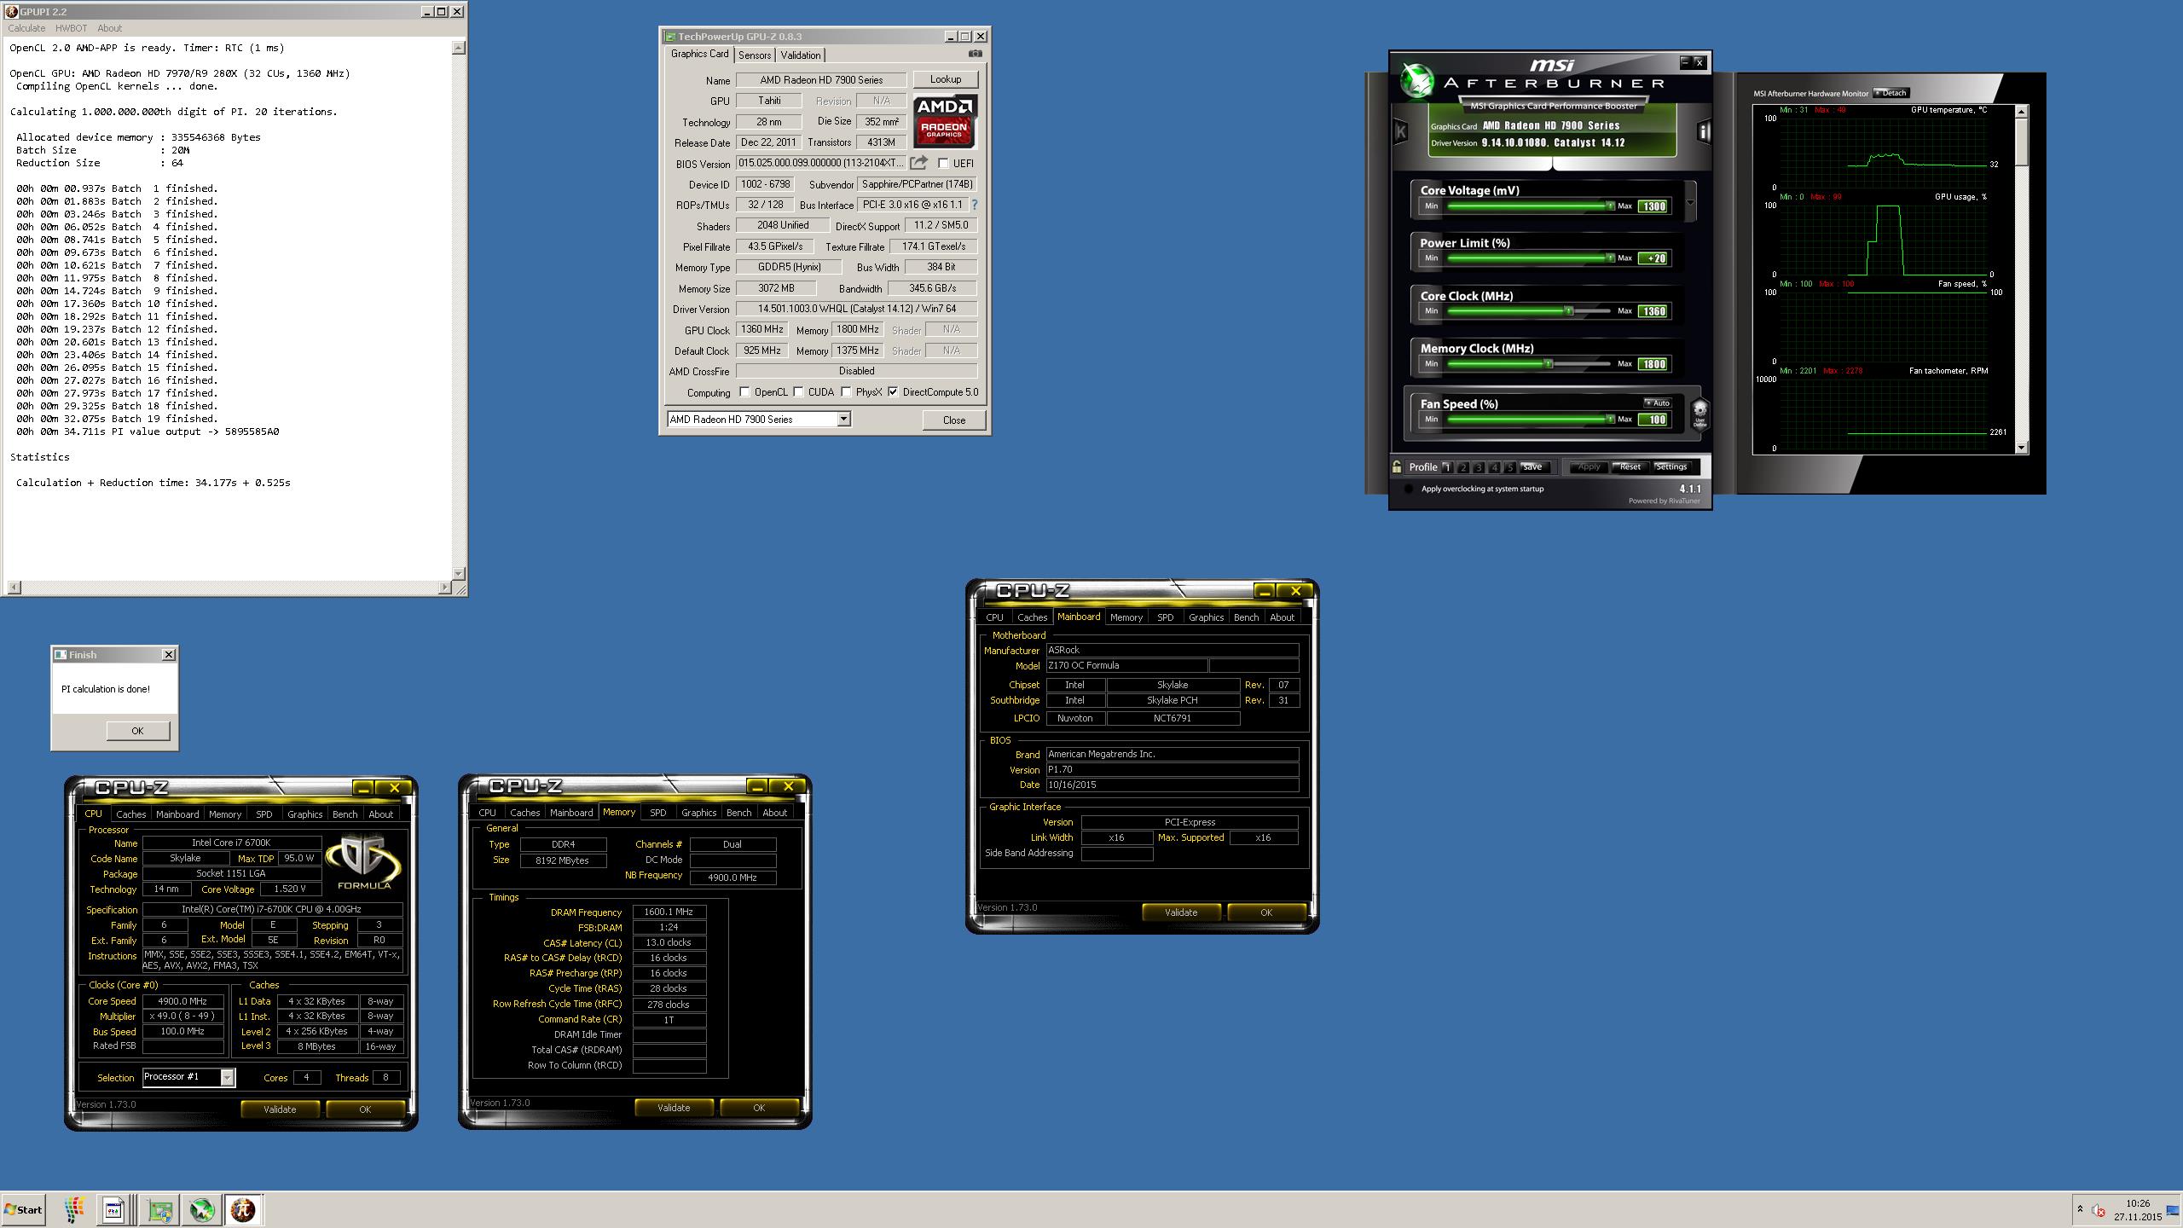The width and height of the screenshot is (2183, 1228).
Task: Open the GPUPI pi taskbar icon
Action: [243, 1210]
